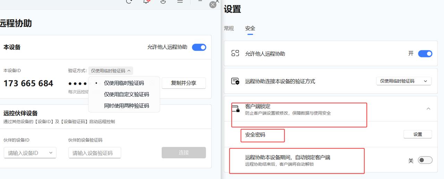Click the shield icon beside 远程协助连接本设备的验证方式

[x=235, y=81]
